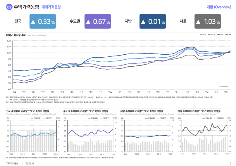
Task: Click the 서울 label beside the gray box
Action: click(183, 21)
